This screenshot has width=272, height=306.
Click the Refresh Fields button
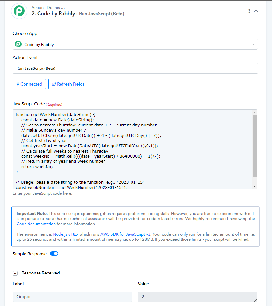(68, 84)
